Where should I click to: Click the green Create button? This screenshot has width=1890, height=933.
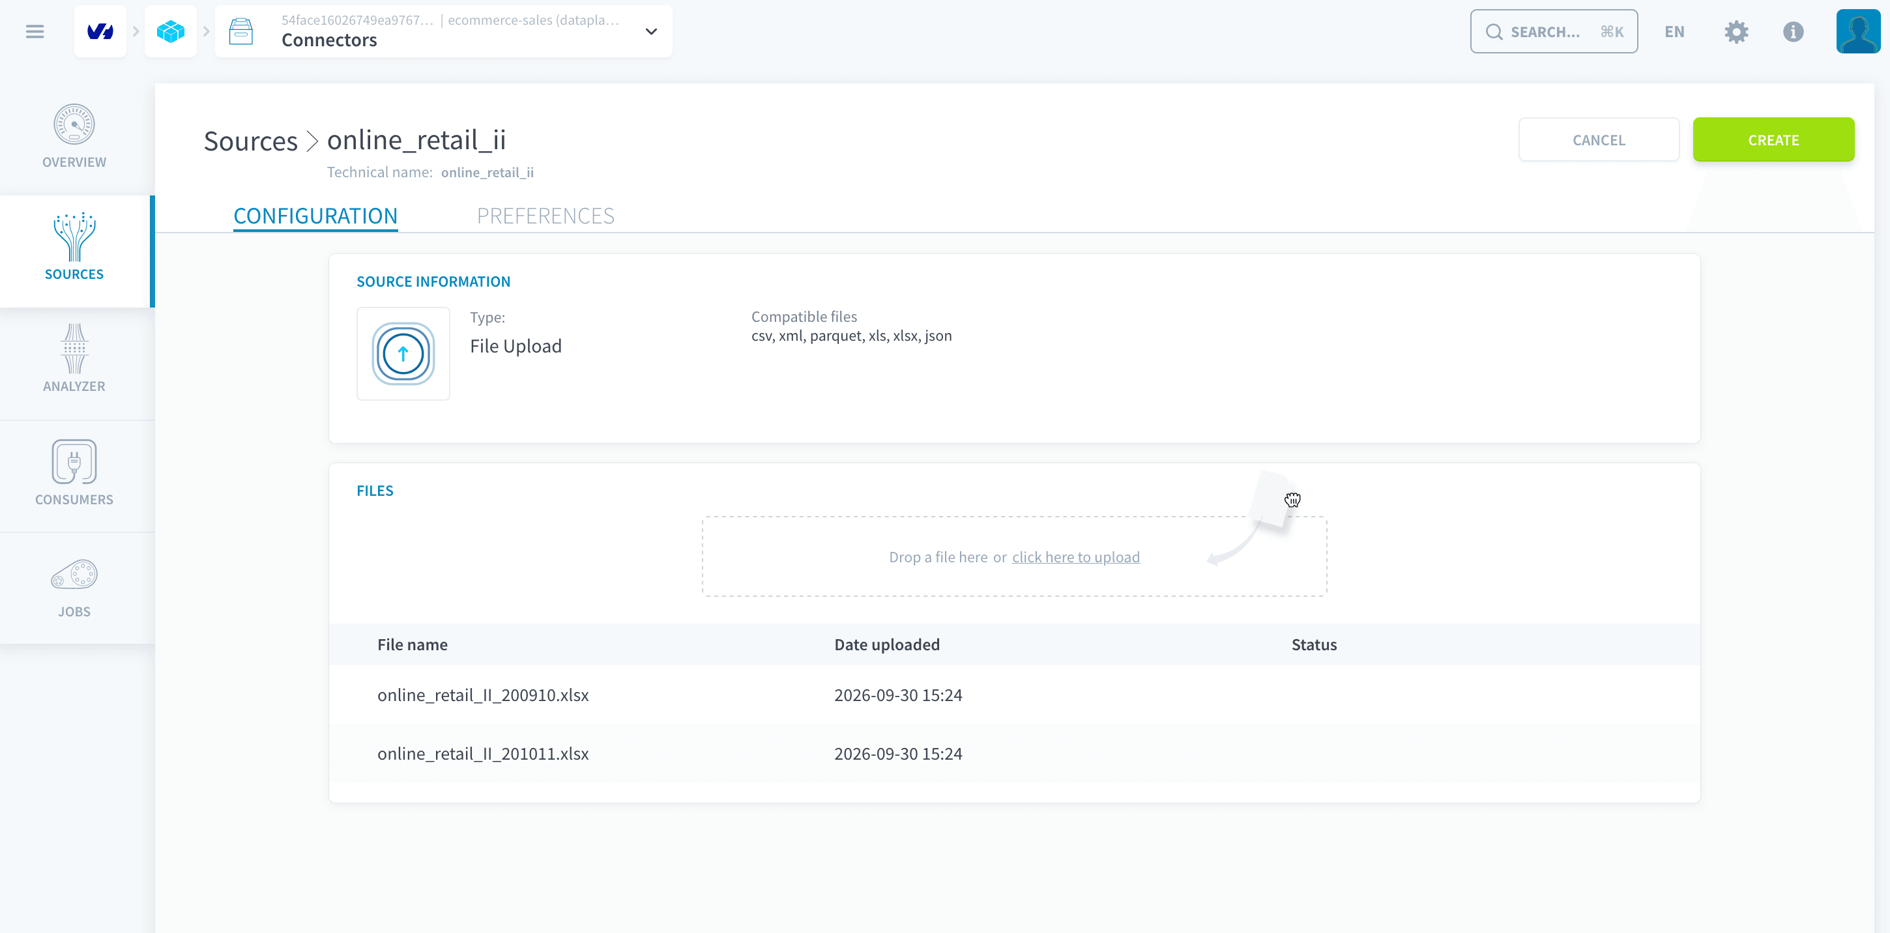click(1773, 139)
